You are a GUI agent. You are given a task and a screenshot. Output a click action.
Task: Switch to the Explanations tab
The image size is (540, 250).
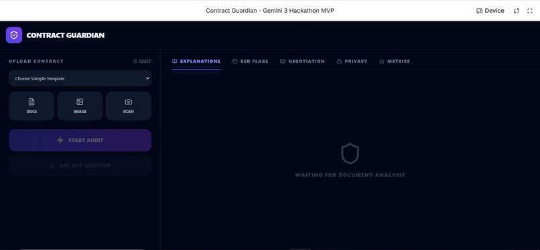tap(196, 61)
